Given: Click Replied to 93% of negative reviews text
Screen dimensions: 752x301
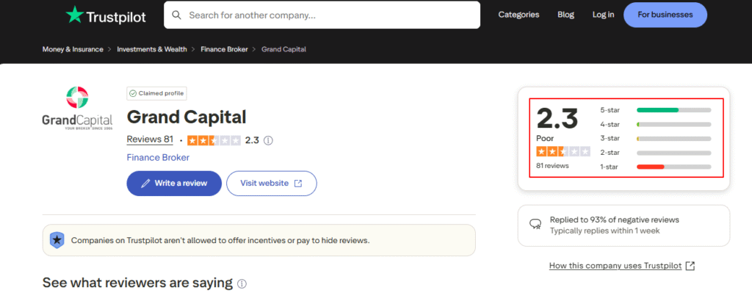Looking at the screenshot, I should click(x=615, y=220).
